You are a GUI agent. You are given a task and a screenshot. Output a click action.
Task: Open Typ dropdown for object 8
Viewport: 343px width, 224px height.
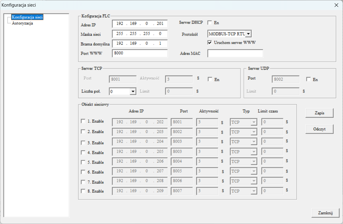[254, 191]
